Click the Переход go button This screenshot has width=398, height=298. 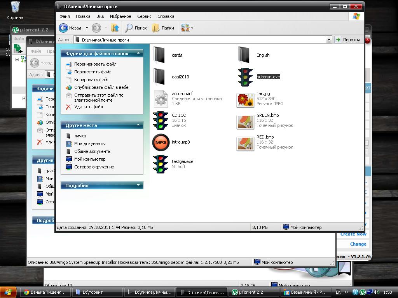pos(348,40)
